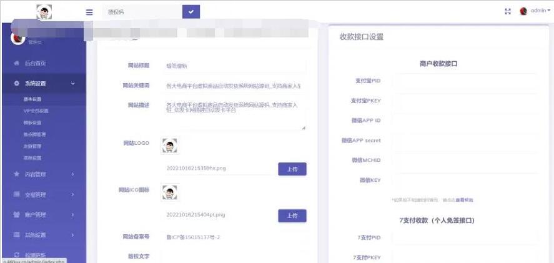The width and height of the screenshot is (554, 263).
Task: Focus the 微信MCHID input field
Action: click(x=465, y=160)
